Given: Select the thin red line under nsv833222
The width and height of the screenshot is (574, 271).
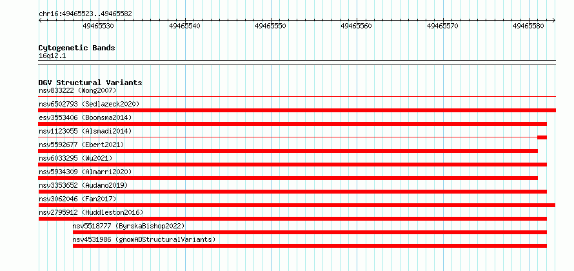Looking at the screenshot, I should (297, 97).
